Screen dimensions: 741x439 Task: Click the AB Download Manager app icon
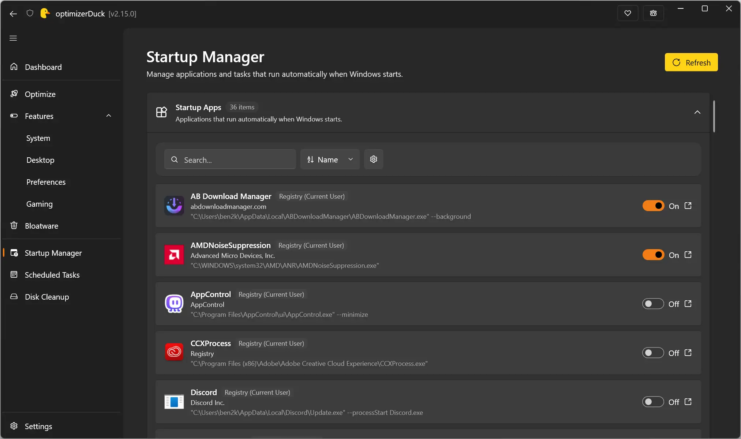click(174, 206)
